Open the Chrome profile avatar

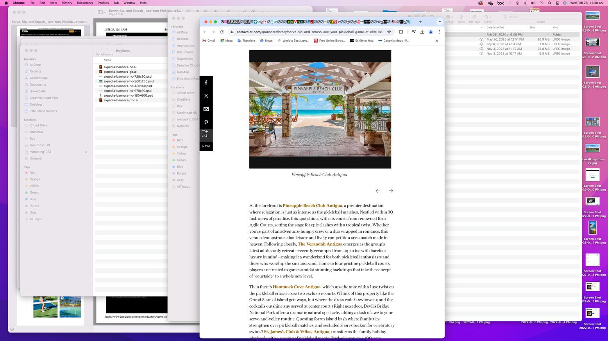(x=431, y=32)
